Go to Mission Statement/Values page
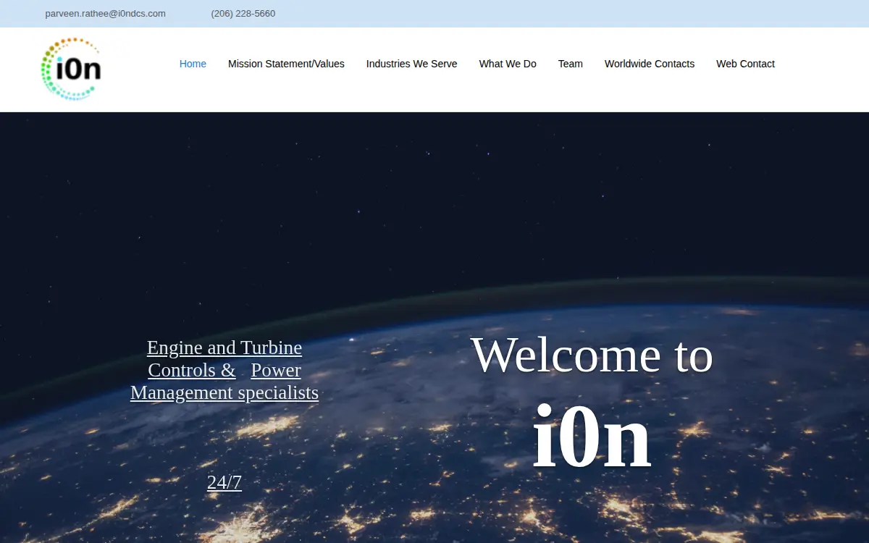Viewport: 869px width, 543px height. [x=286, y=64]
